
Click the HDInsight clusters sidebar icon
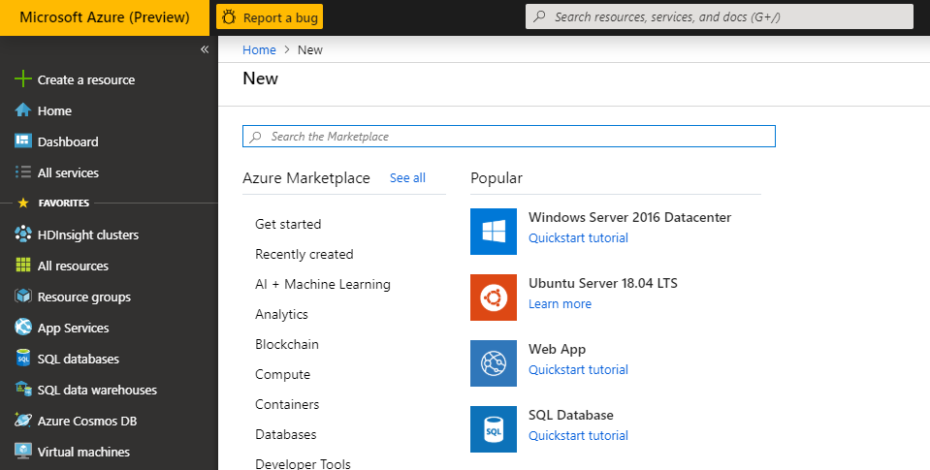pos(23,235)
